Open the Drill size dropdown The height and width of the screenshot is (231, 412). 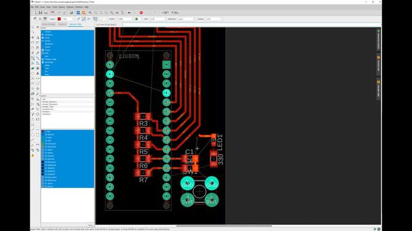coord(158,19)
